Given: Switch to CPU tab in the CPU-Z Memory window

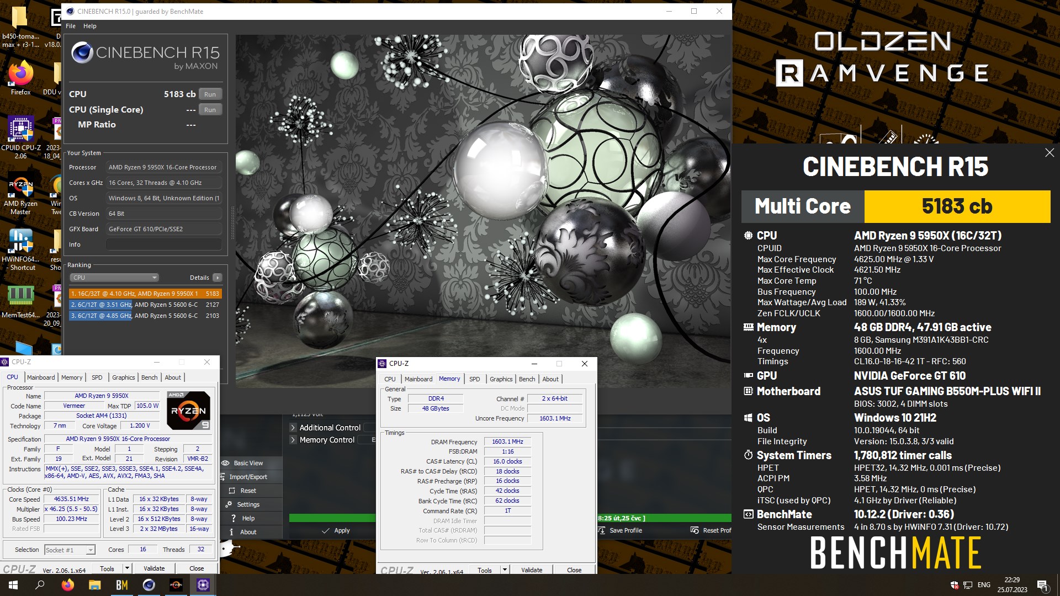Looking at the screenshot, I should pos(390,379).
